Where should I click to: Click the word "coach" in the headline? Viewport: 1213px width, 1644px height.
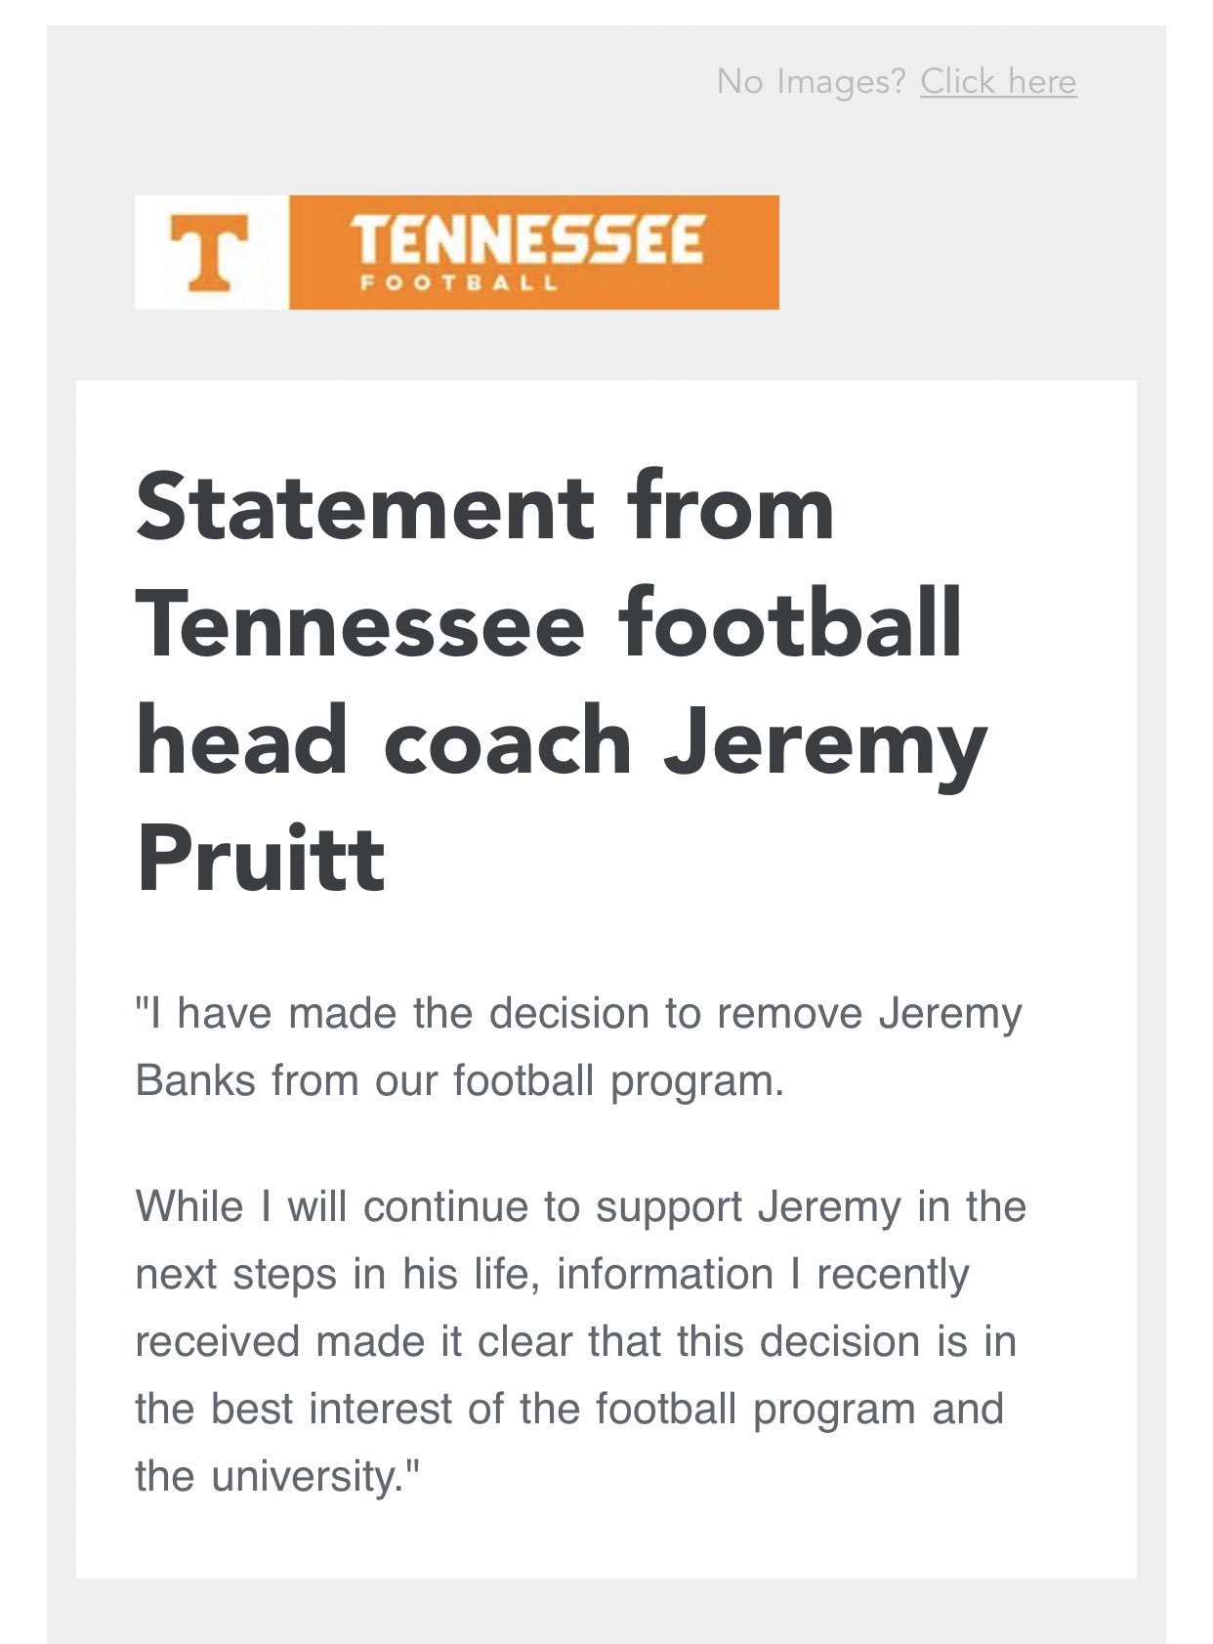pos(508,741)
